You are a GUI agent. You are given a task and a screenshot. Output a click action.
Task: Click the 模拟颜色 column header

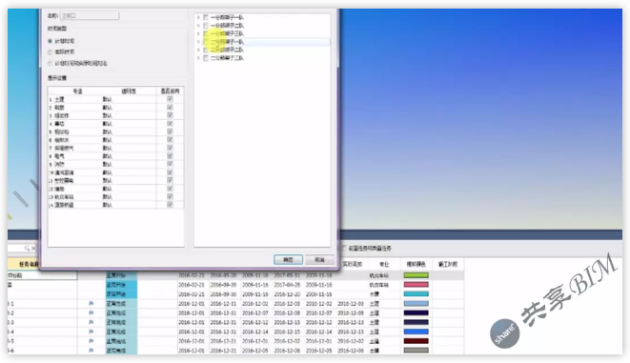click(x=416, y=264)
